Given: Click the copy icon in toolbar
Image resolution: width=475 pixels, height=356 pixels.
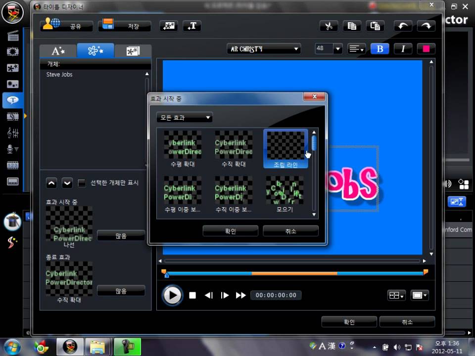Looking at the screenshot, I should (x=352, y=26).
